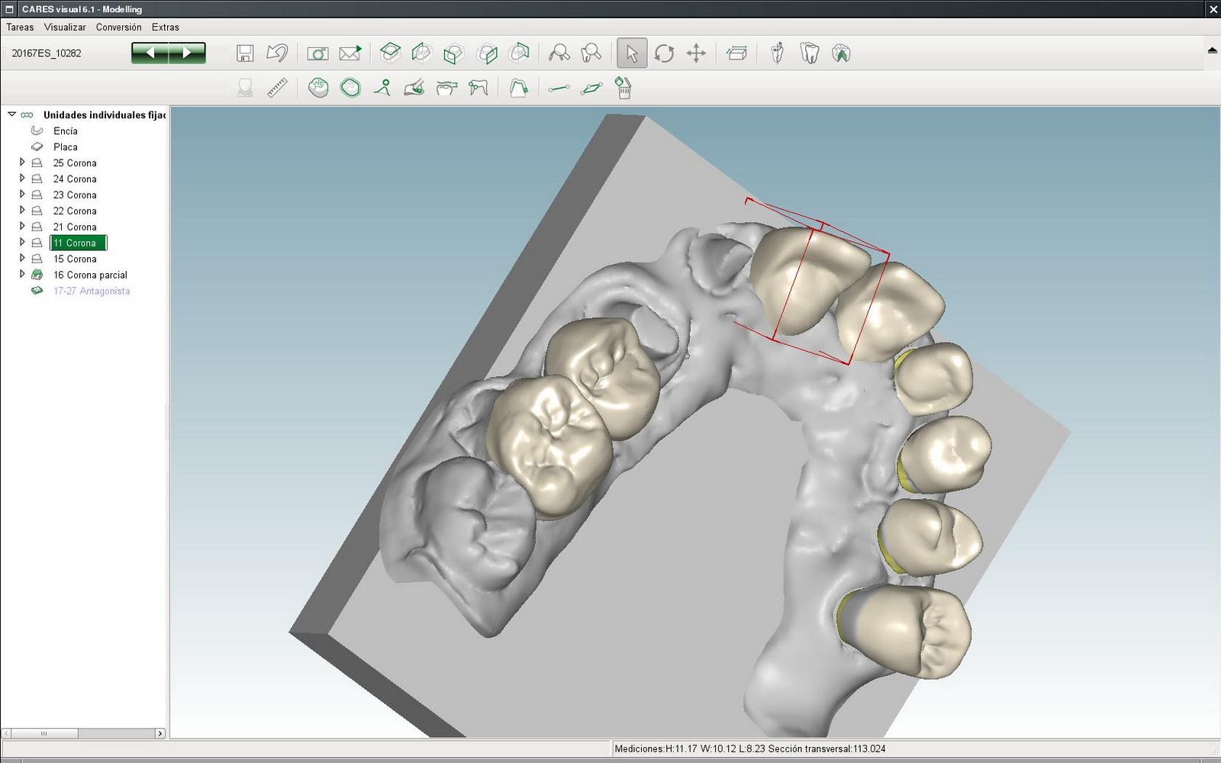Take a screenshot using the camera icon
The width and height of the screenshot is (1221, 763).
tap(317, 53)
